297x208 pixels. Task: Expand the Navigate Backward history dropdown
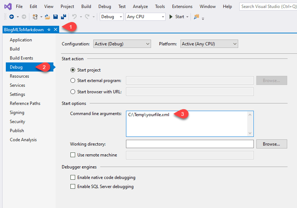point(18,17)
